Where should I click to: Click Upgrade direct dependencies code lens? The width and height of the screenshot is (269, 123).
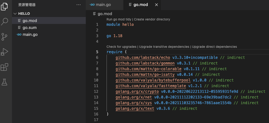[214, 47]
